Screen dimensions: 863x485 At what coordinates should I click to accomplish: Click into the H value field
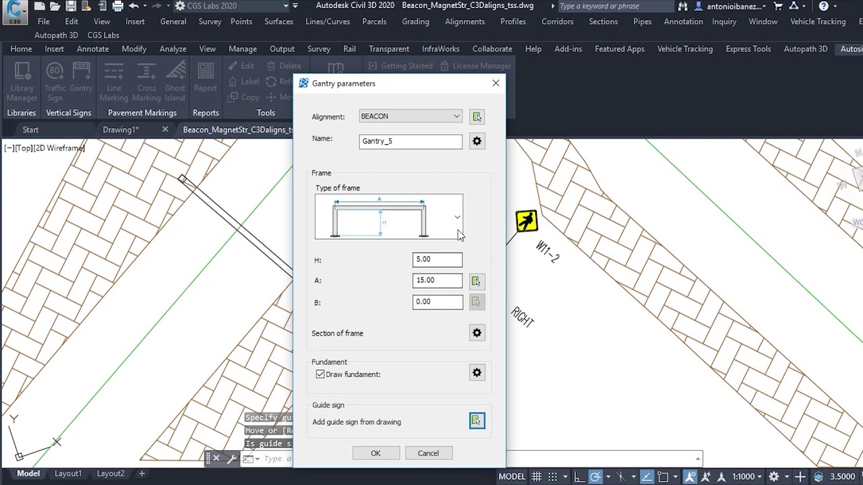(x=437, y=259)
